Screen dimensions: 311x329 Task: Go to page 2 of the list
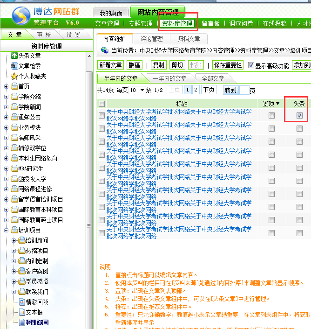coord(196,90)
